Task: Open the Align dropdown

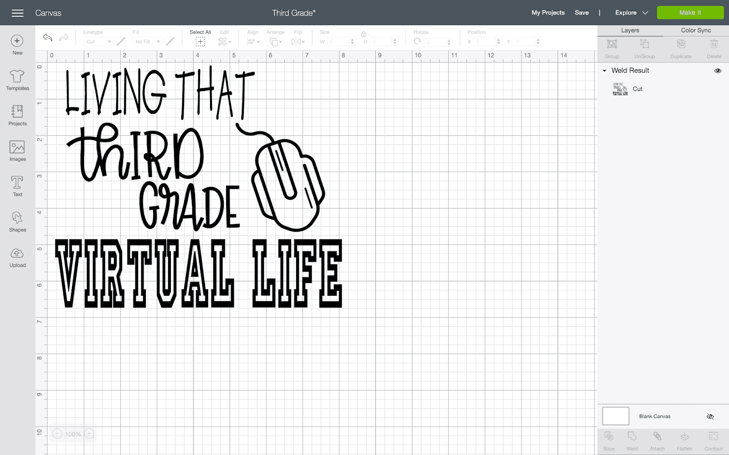Action: [253, 41]
